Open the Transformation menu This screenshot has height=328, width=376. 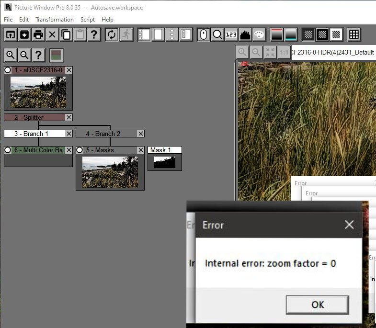tap(54, 20)
